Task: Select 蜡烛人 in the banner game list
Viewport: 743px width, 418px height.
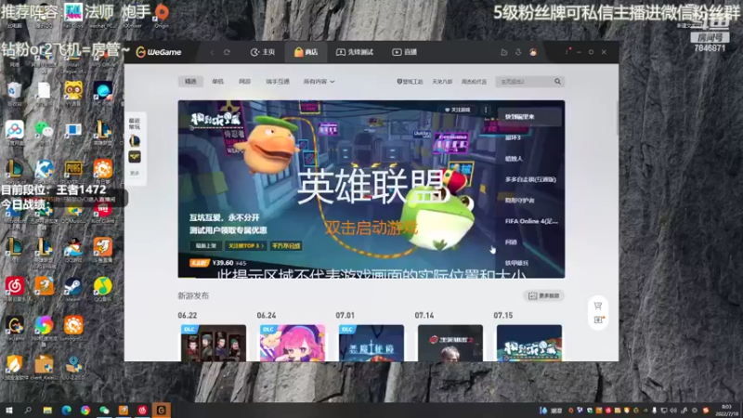Action: (x=514, y=159)
